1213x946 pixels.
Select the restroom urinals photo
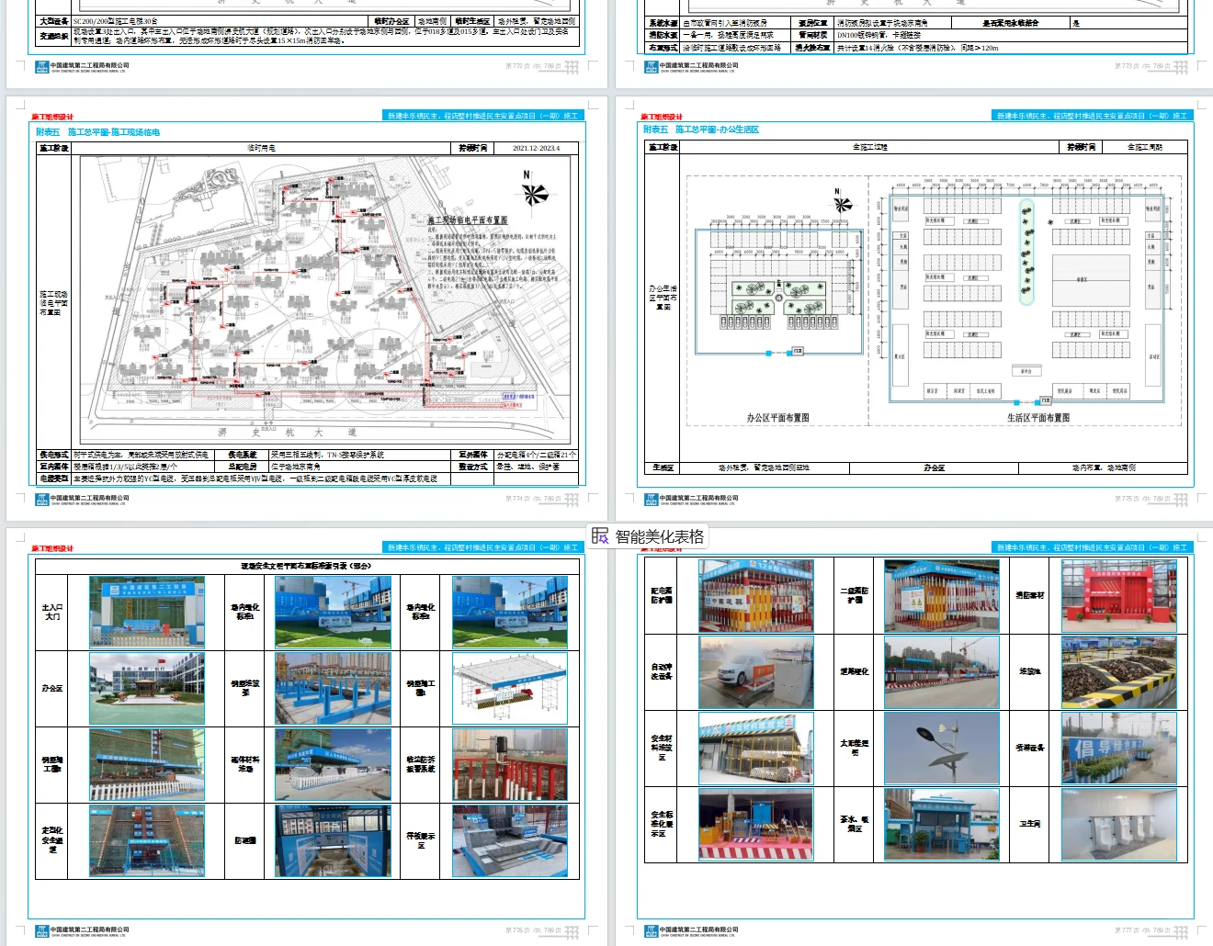[x=1119, y=824]
